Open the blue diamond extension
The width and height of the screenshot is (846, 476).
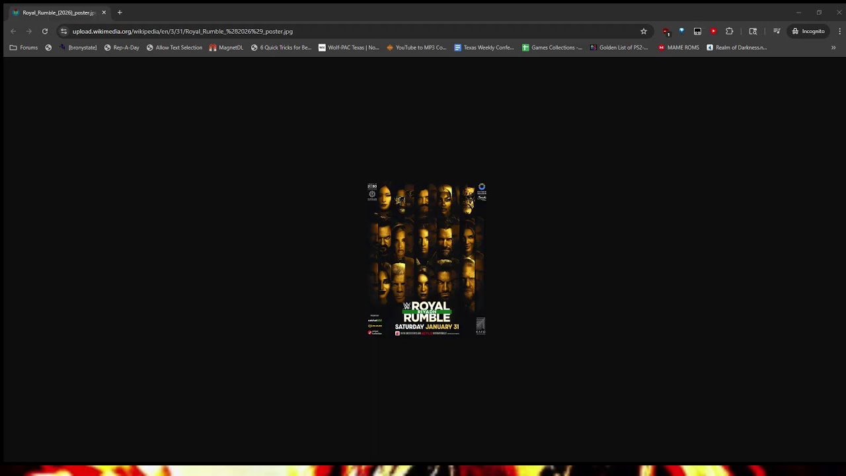tap(681, 31)
